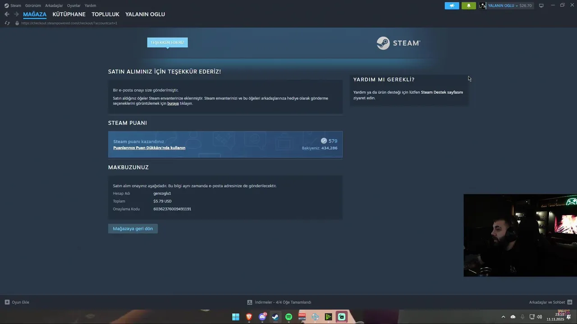Click the profile avatar beside YALANIN OGLU

(x=483, y=5)
